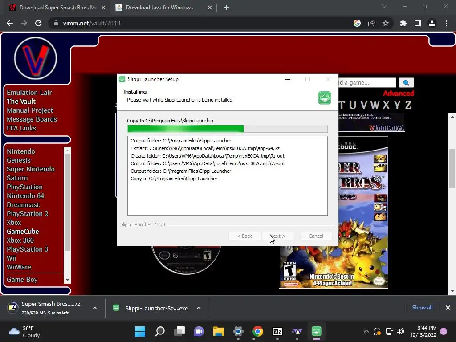Select Game Boy system
The image size is (456, 342).
tap(22, 280)
